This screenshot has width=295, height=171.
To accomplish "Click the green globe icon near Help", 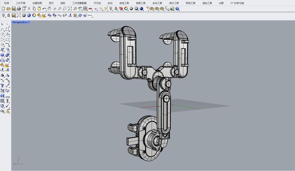I will coord(172,9).
